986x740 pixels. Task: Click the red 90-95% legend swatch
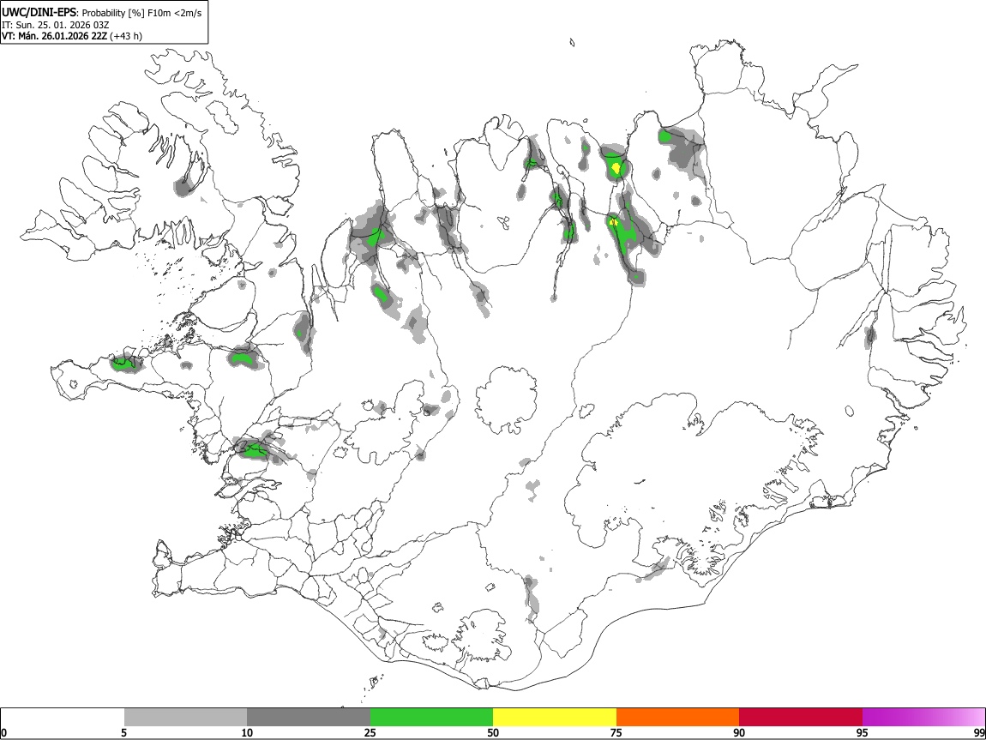[801, 717]
